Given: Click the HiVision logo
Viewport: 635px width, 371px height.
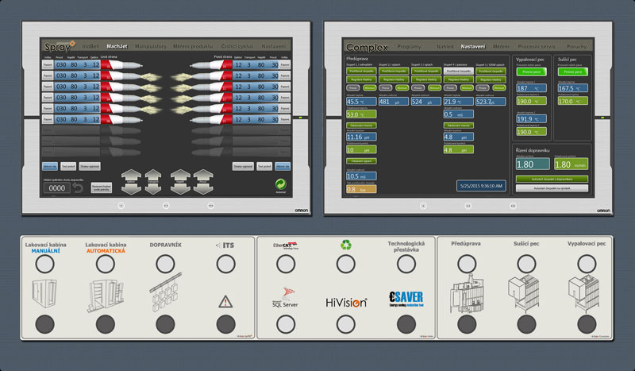Looking at the screenshot, I should click(x=345, y=302).
